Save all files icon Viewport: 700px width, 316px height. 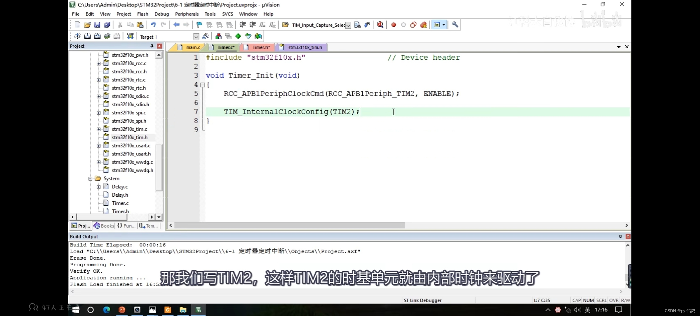click(x=107, y=25)
